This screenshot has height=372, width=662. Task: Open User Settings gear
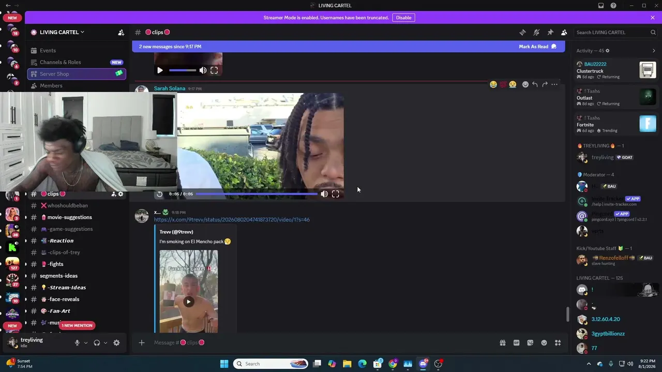[116, 343]
